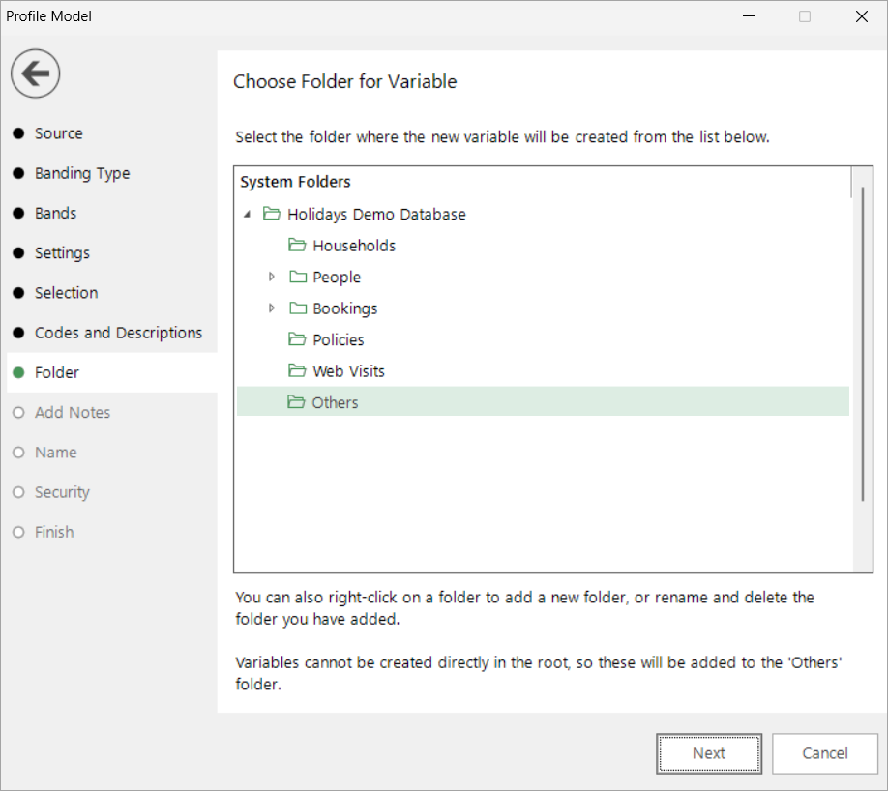Screen dimensions: 888x791
Task: Click the green Folder step bullet
Action: tap(18, 372)
